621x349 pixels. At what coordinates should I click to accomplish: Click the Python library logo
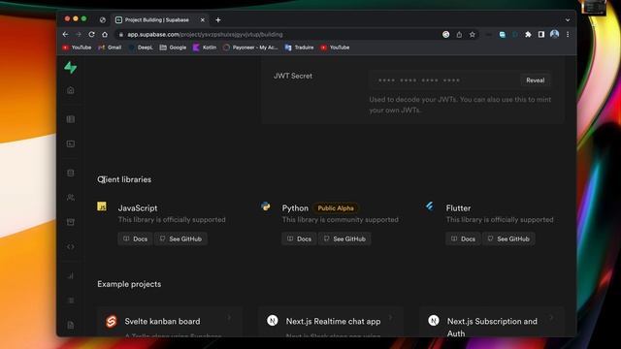click(x=266, y=206)
